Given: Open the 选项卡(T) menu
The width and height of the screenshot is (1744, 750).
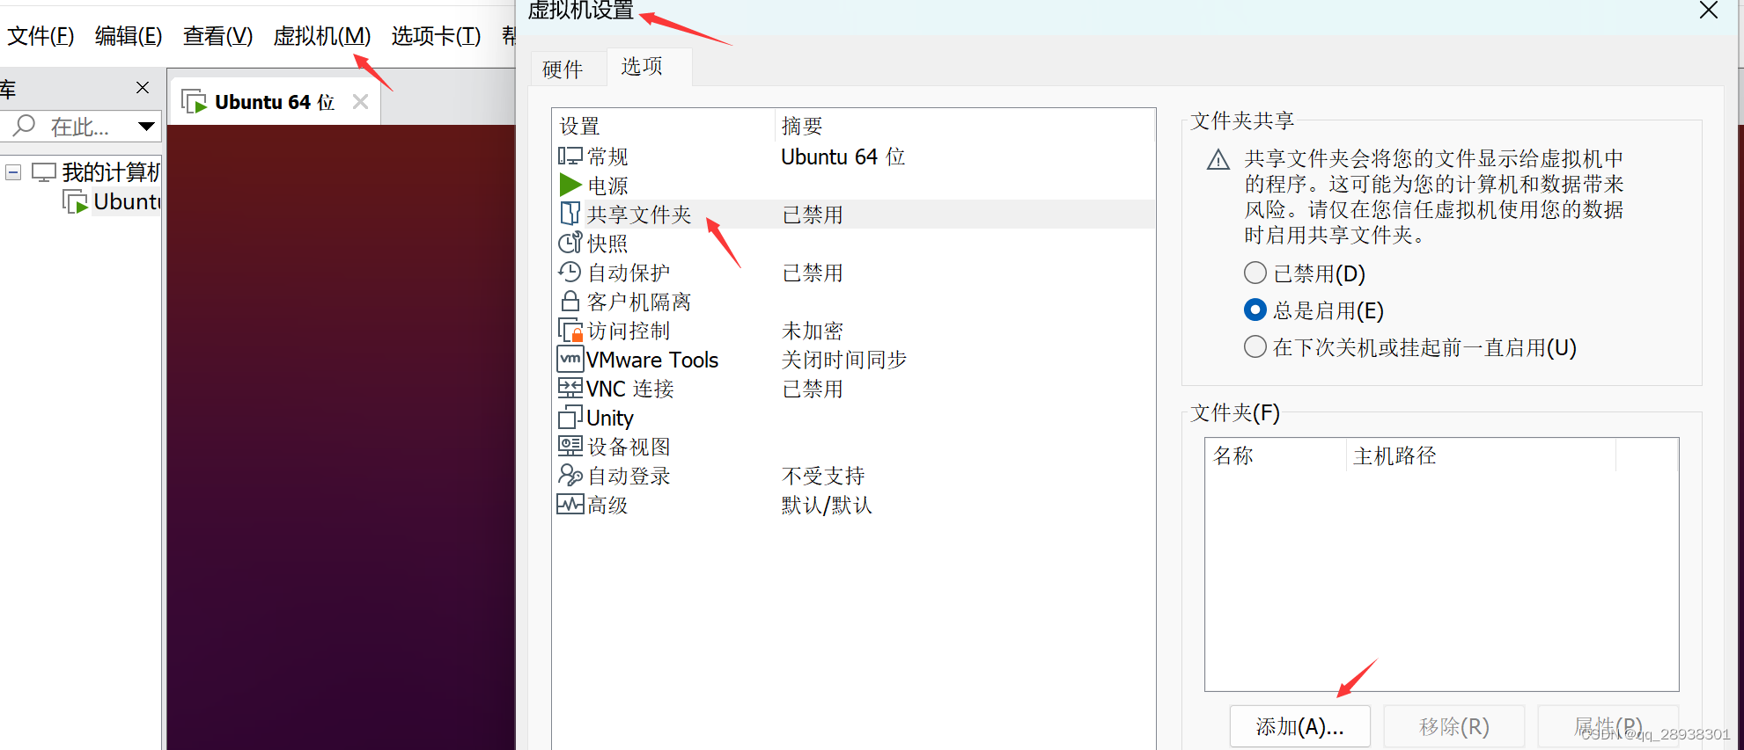Looking at the screenshot, I should 436,36.
